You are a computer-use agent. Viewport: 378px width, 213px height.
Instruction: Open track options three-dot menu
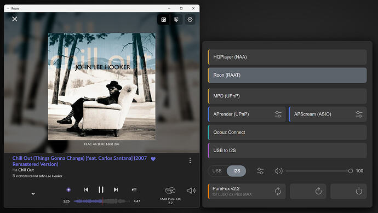point(190,160)
